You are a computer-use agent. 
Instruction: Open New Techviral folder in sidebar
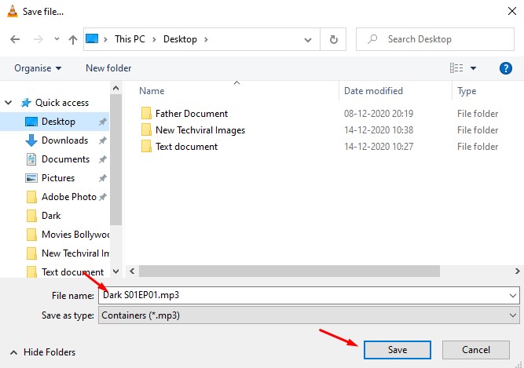pos(75,253)
